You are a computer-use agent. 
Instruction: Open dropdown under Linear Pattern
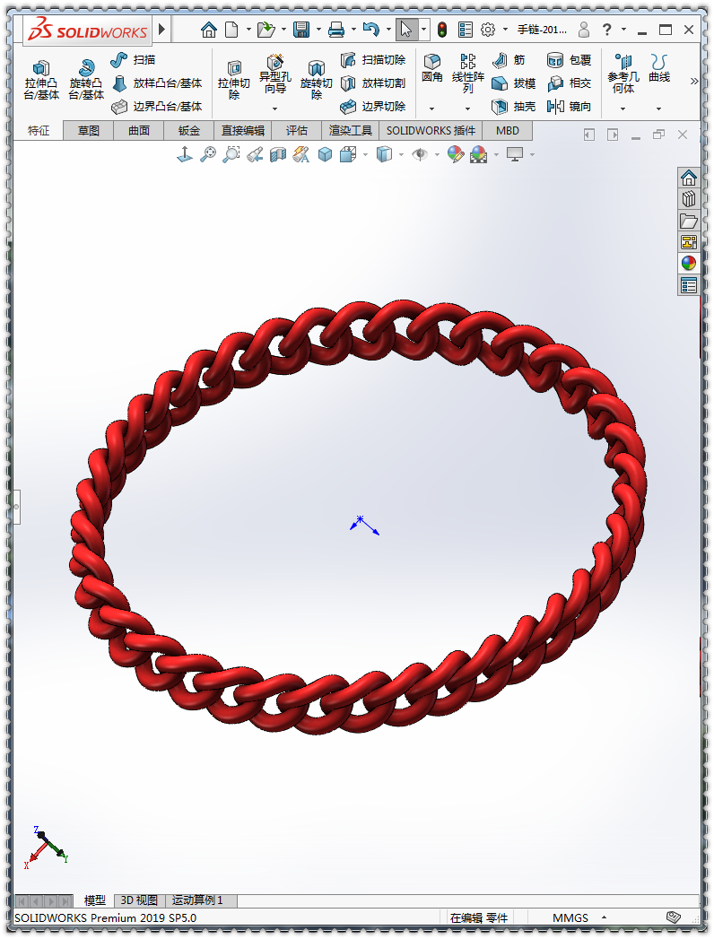pos(468,109)
